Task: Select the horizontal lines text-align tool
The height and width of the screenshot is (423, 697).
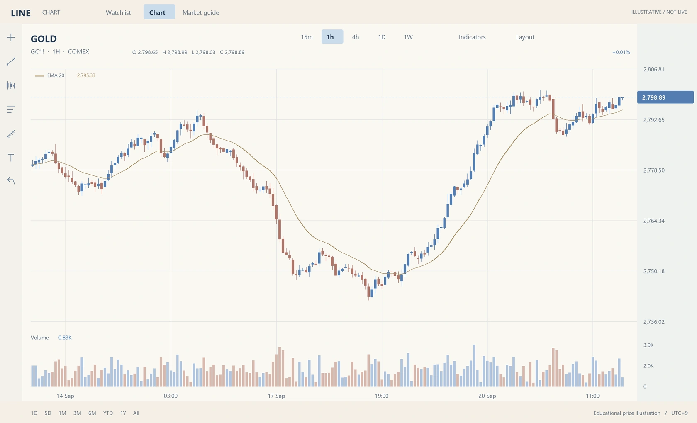Action: point(11,109)
